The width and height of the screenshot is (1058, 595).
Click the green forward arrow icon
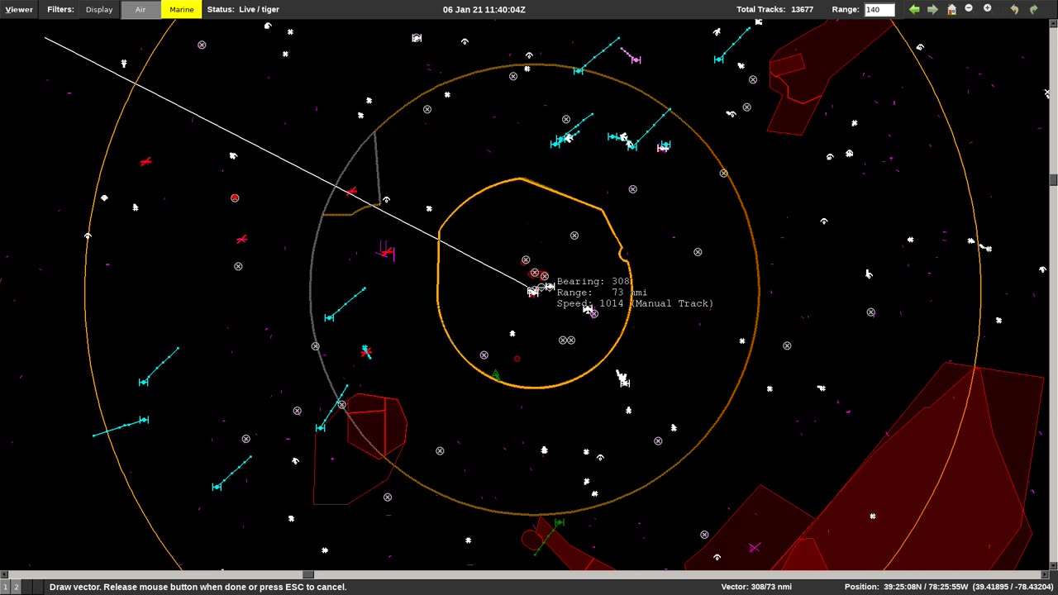coord(932,9)
